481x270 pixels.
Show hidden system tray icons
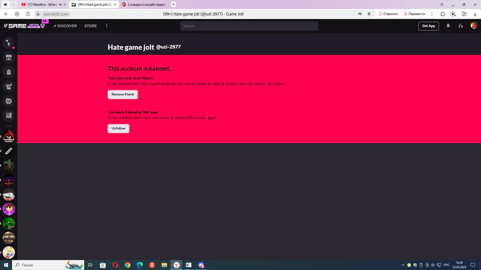point(403,265)
